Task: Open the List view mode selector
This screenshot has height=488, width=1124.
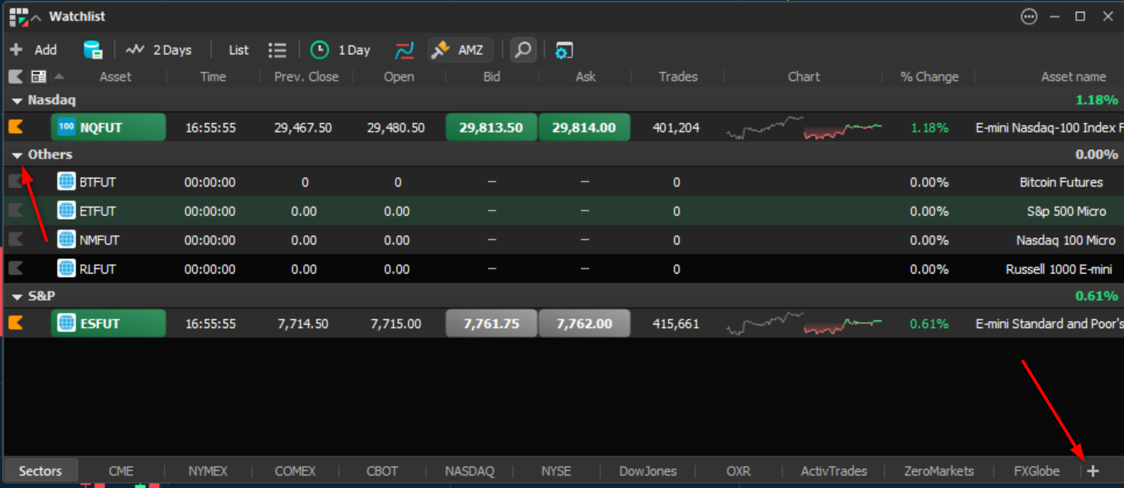Action: [238, 50]
